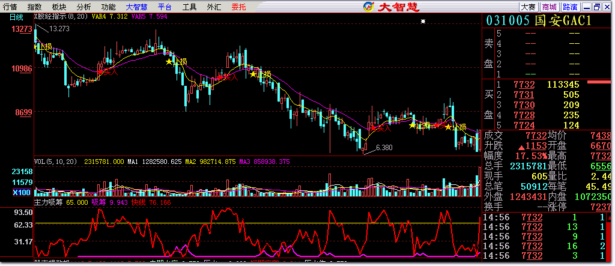Open the 指数 menu
The image size is (615, 266).
pyautogui.click(x=34, y=7)
